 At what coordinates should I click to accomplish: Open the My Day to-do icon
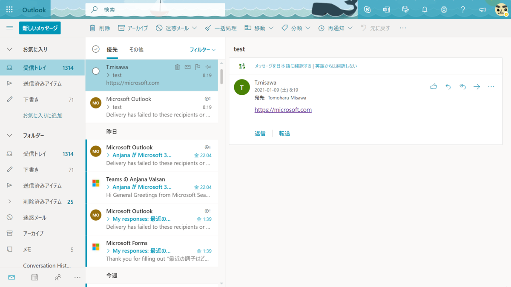[x=405, y=9]
